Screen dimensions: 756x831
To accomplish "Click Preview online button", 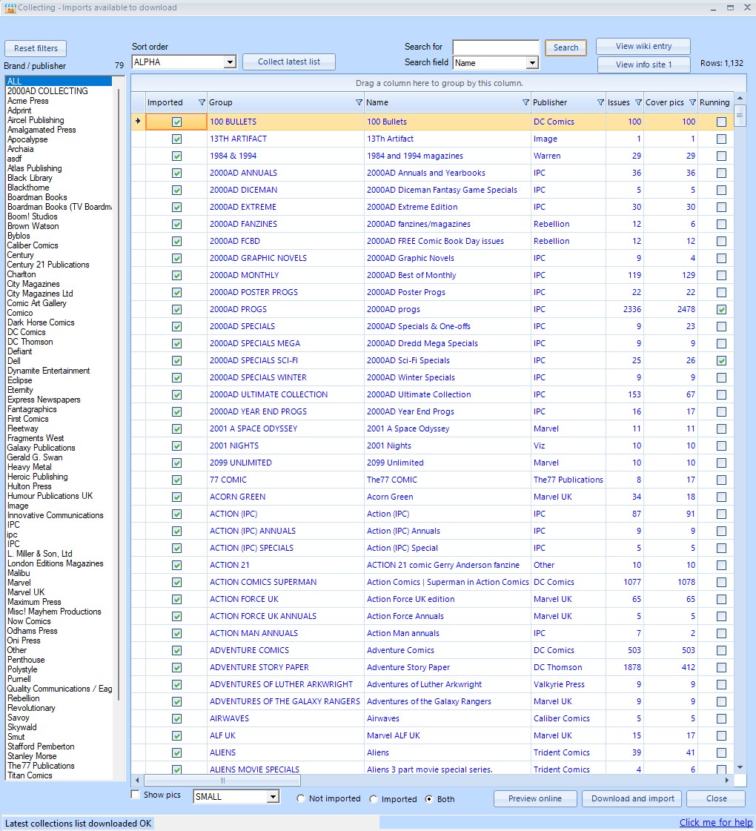I will coord(535,798).
